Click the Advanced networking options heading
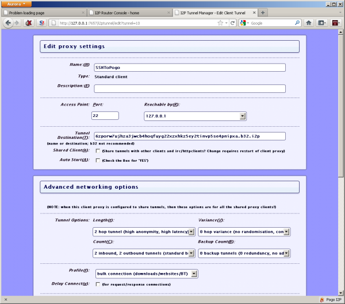The width and height of the screenshot is (345, 304). tap(91, 187)
